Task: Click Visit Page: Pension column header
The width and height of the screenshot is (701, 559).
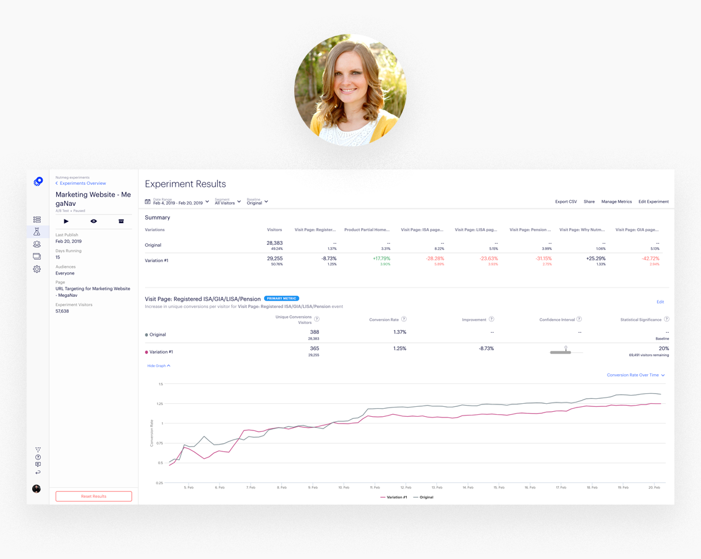Action: pyautogui.click(x=530, y=230)
